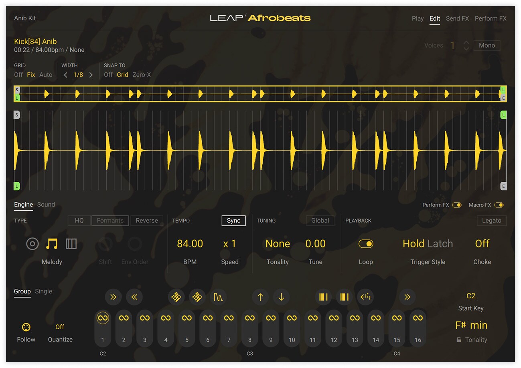The width and height of the screenshot is (521, 368).
Task: Switch to the Send FX tab
Action: click(x=457, y=18)
